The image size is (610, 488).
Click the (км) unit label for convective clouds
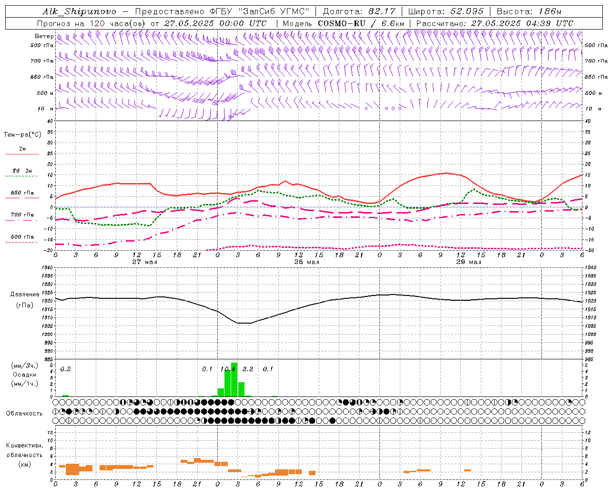pos(24,464)
